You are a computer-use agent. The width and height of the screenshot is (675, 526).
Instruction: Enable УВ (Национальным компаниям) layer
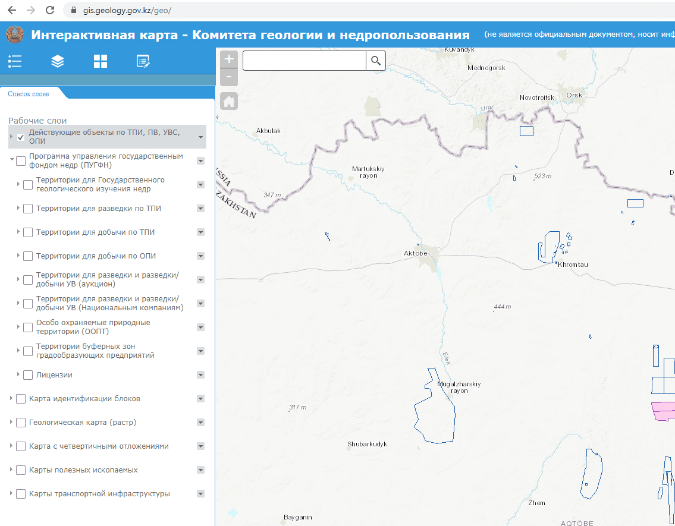click(28, 304)
